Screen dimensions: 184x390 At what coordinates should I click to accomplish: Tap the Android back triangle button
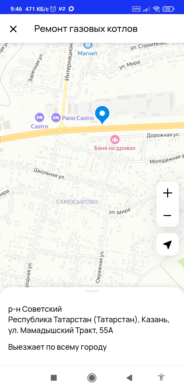[129, 378]
